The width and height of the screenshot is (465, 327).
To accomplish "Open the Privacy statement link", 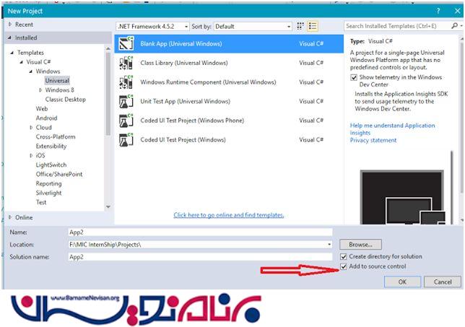I will point(373,140).
